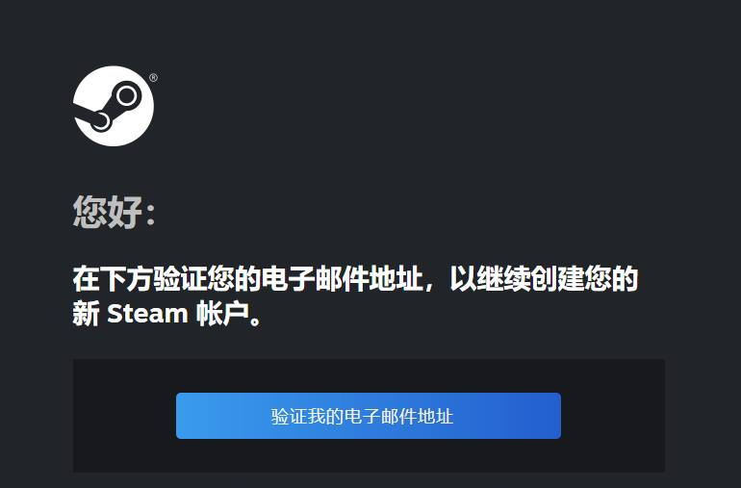
Task: Click the white Steam logo
Action: tap(114, 106)
